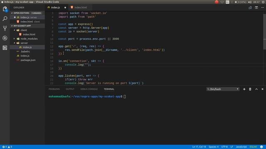Click the red recording icon in top bar
The image size is (266, 149).
coord(217,2)
